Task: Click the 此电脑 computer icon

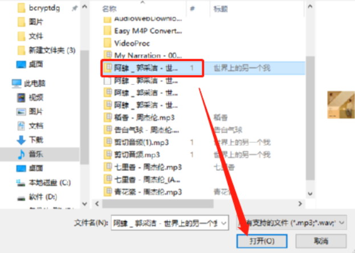Action: (17, 84)
